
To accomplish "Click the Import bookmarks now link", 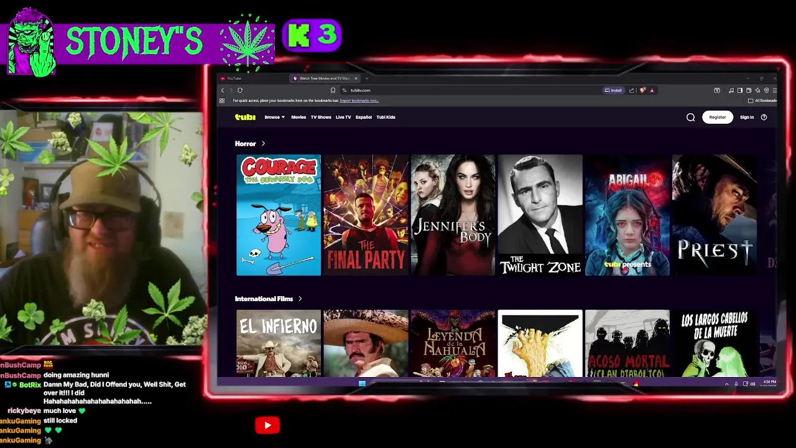I will click(359, 101).
